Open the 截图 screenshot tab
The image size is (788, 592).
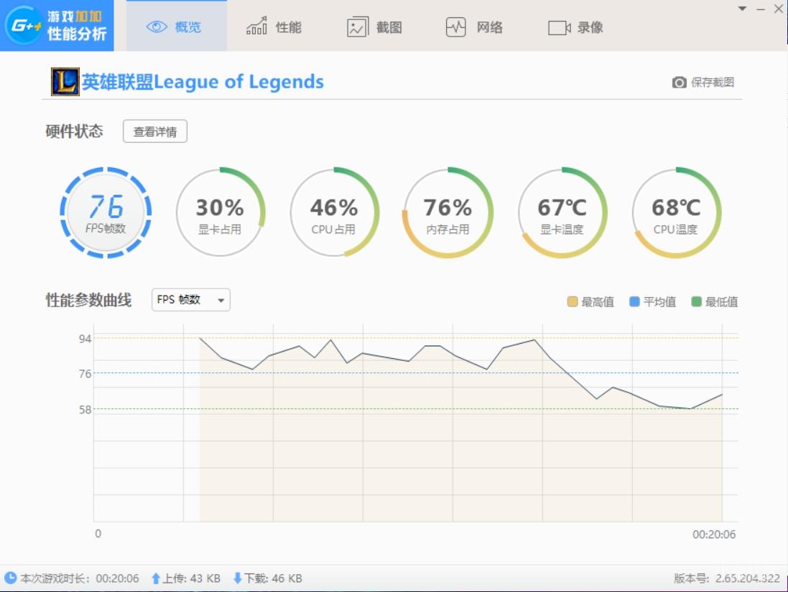coord(374,27)
